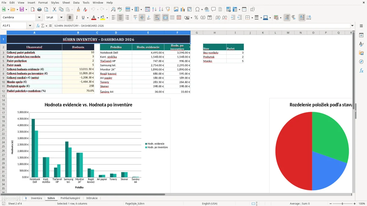367x206 pixels.
Task: Toggle print preview
Action: pos(46,9)
